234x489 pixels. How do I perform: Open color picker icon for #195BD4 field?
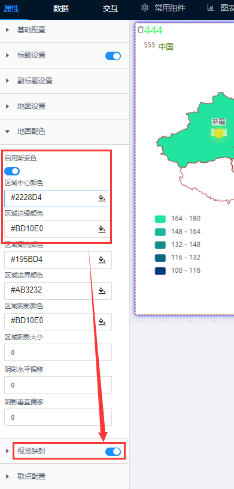coord(102,260)
